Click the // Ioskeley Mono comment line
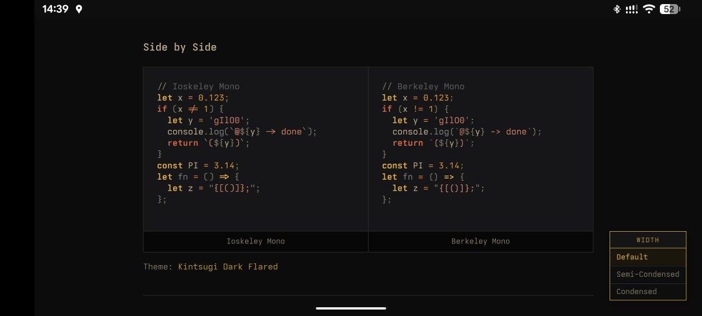 coord(198,87)
